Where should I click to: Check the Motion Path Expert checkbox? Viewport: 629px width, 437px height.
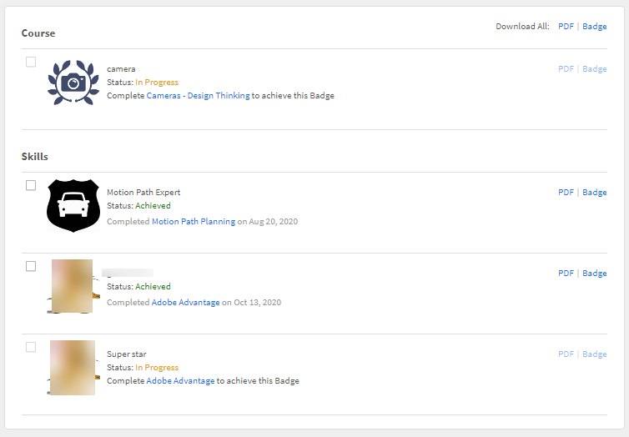[x=31, y=185]
